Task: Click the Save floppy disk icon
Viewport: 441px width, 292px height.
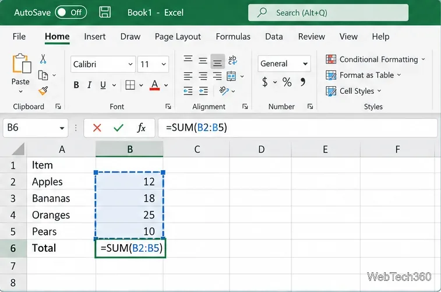Action: point(105,12)
